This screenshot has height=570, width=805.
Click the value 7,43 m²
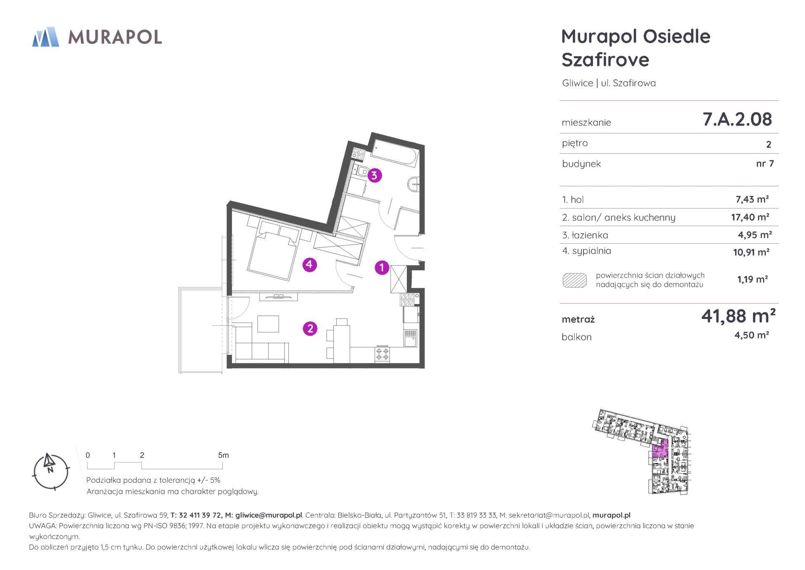[752, 199]
